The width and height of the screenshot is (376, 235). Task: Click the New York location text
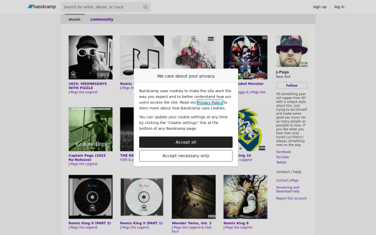[283, 76]
